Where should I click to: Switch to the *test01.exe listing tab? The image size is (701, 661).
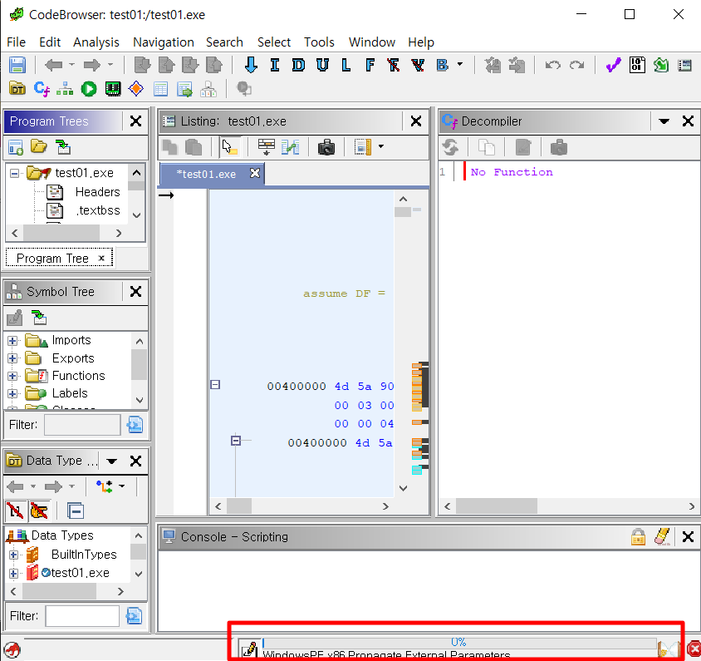[207, 174]
